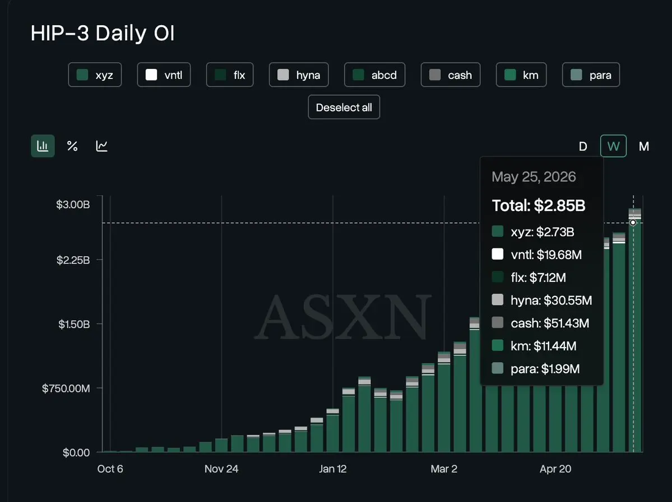Click the Oct 6 axis label
The image size is (672, 502).
(110, 469)
